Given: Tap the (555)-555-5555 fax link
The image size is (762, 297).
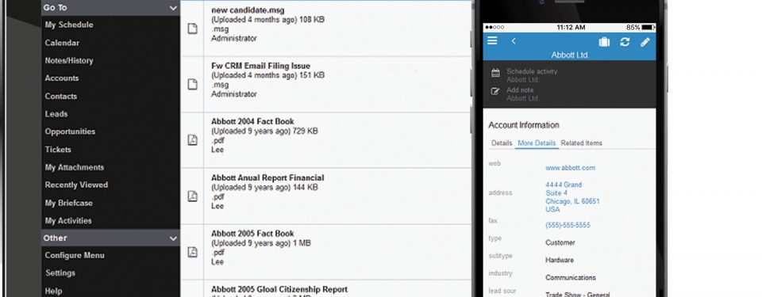Looking at the screenshot, I should point(568,225).
